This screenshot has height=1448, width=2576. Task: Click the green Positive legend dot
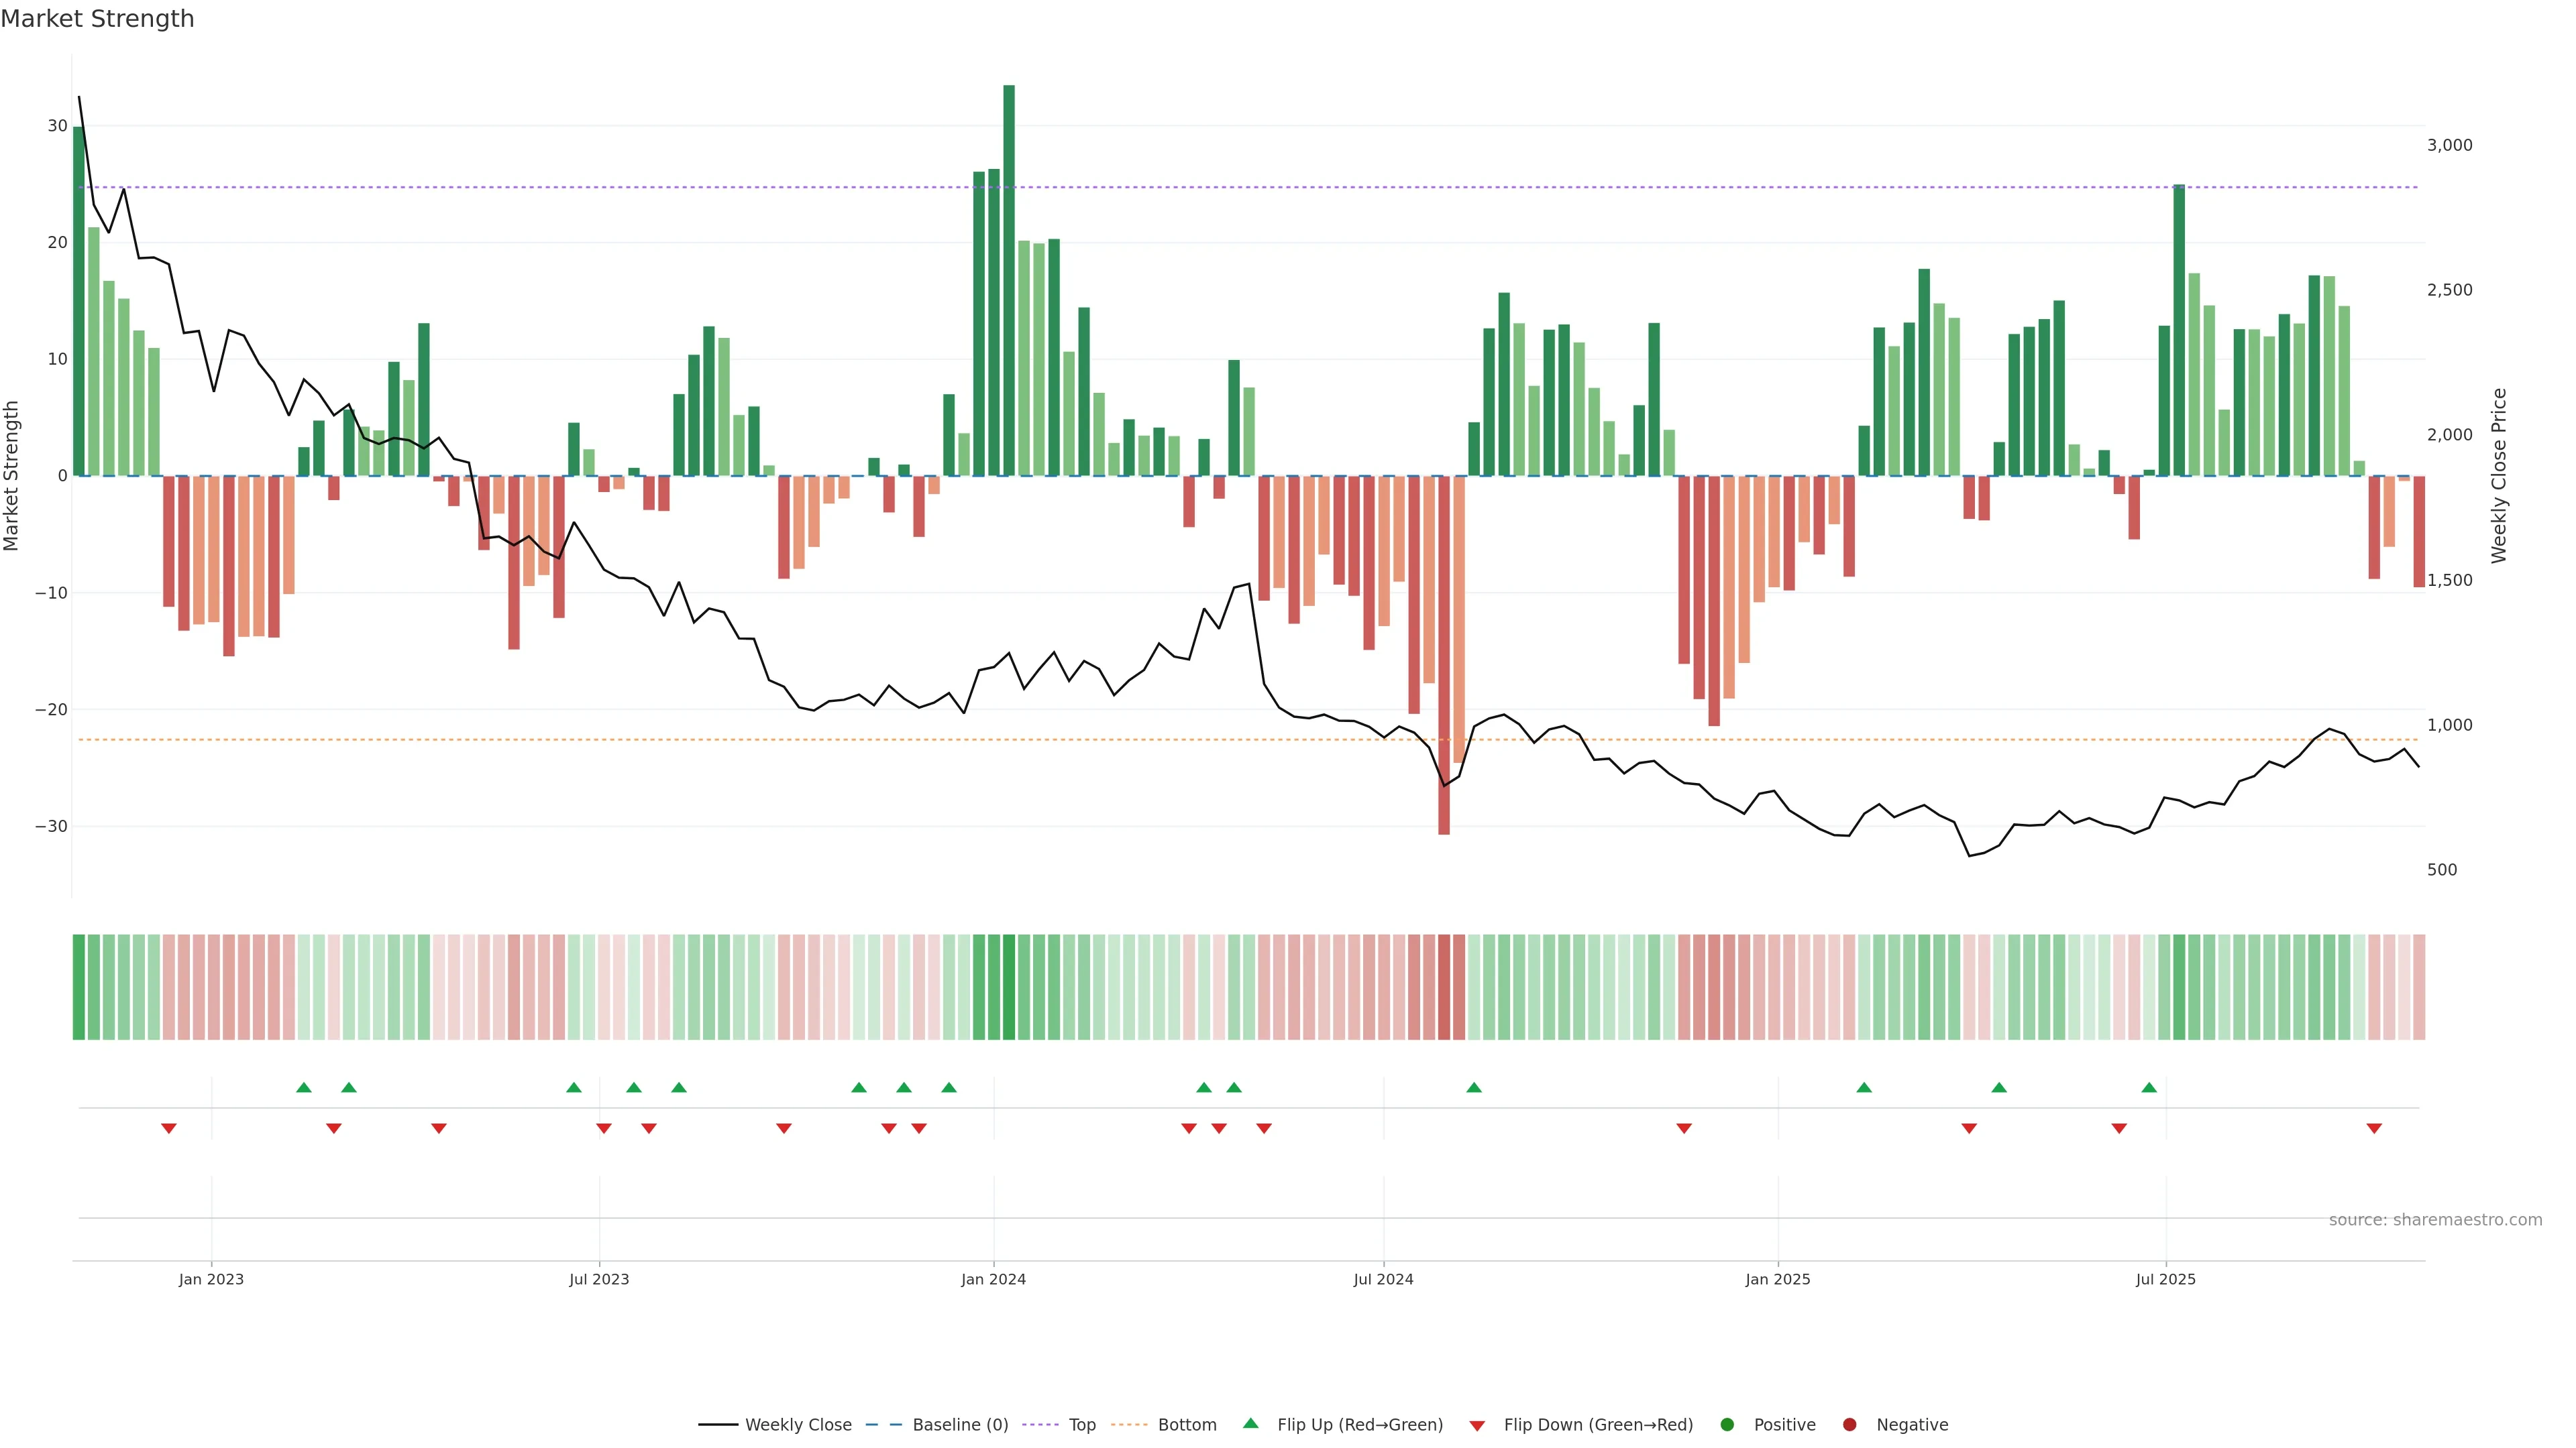(1727, 1425)
